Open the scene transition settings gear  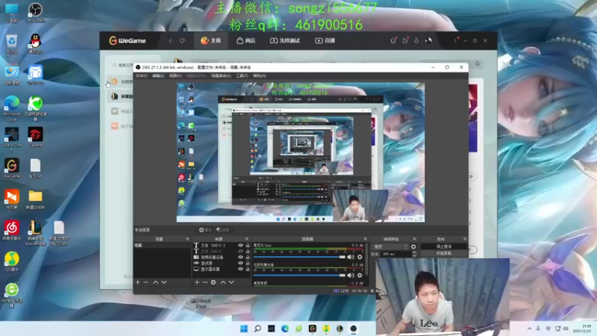(x=413, y=247)
